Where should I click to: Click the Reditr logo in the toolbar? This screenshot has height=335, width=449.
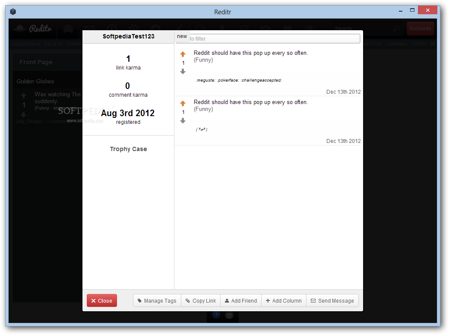pyautogui.click(x=34, y=28)
